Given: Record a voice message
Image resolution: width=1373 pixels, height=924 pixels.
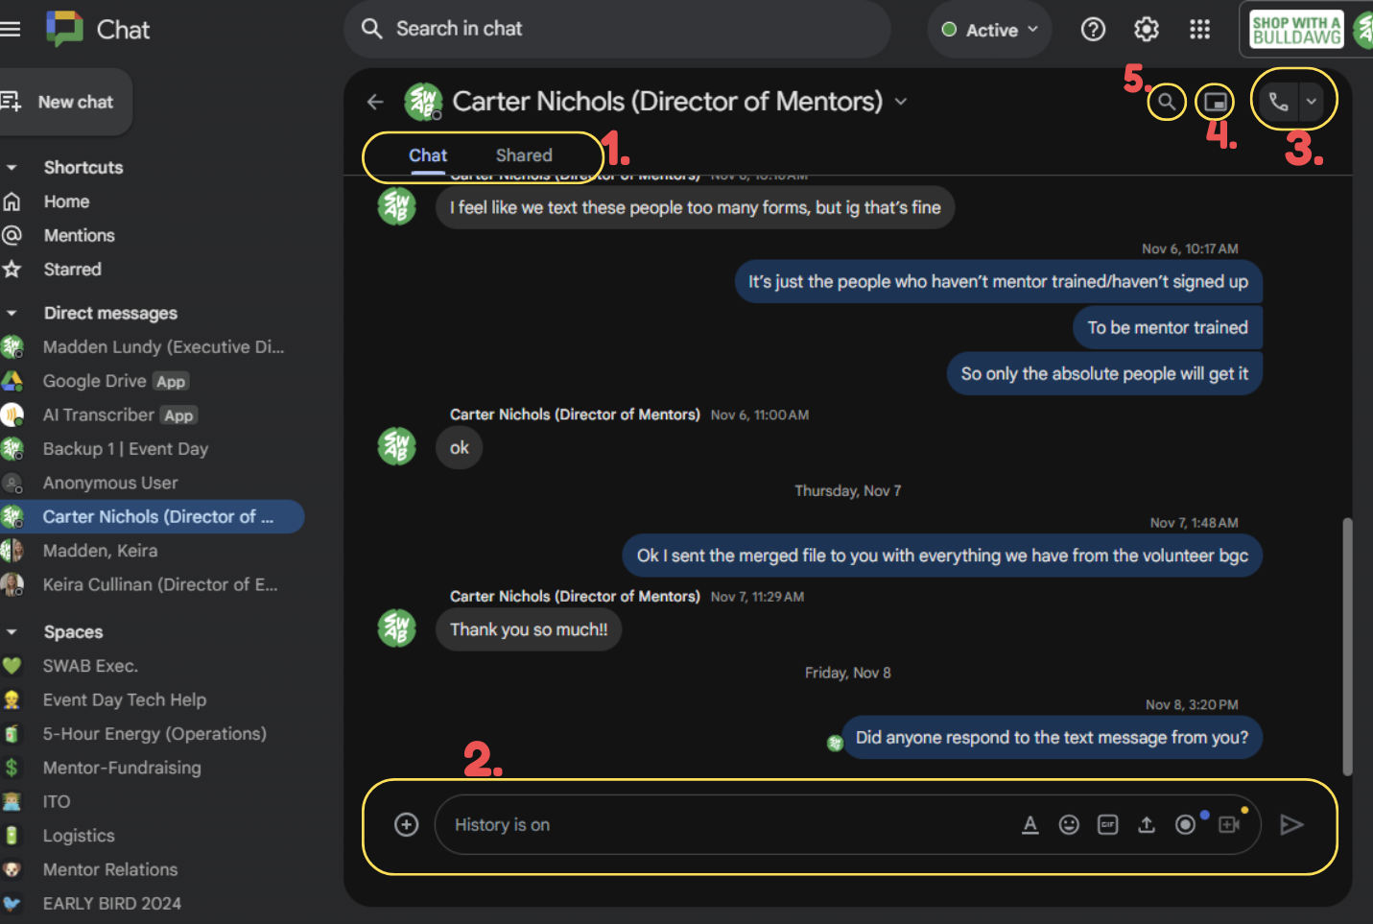Looking at the screenshot, I should (x=1185, y=824).
